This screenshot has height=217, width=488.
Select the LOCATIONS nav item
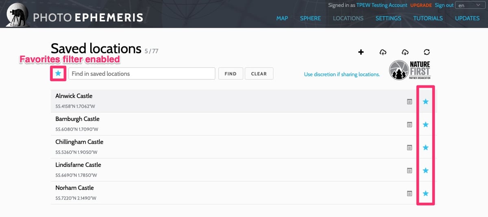tap(348, 18)
